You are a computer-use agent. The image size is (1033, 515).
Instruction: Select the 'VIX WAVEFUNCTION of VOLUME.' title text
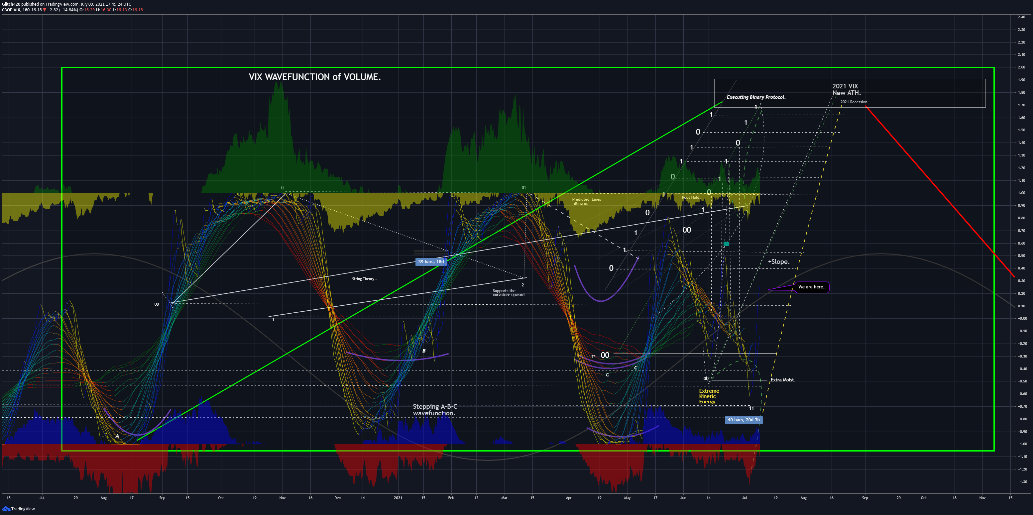click(315, 77)
